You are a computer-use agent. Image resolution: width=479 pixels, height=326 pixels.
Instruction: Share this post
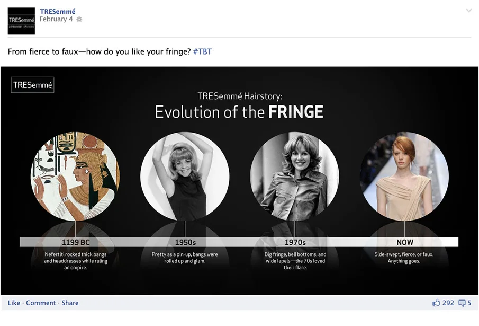(x=70, y=303)
